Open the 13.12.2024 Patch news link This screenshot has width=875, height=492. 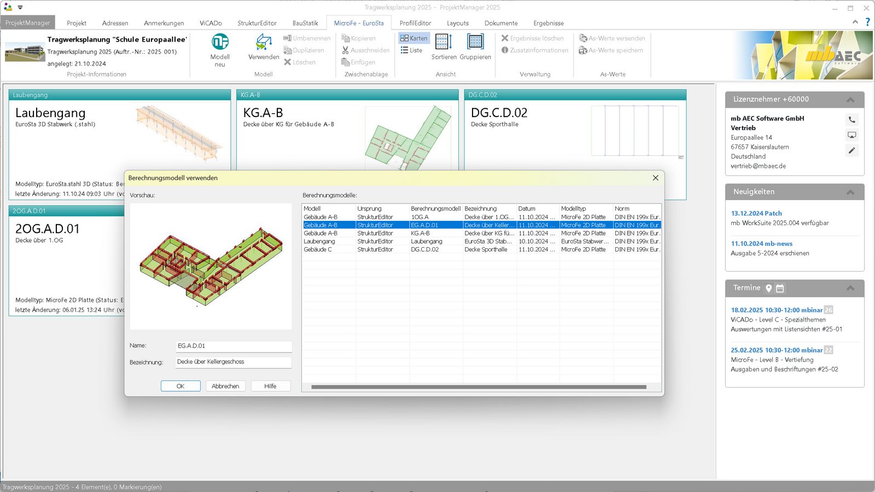(756, 214)
